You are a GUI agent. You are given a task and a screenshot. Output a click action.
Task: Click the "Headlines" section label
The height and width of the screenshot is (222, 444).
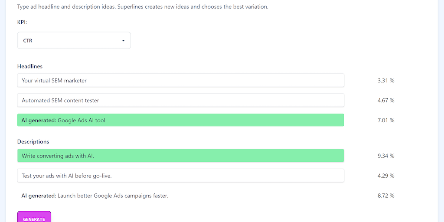(x=30, y=66)
